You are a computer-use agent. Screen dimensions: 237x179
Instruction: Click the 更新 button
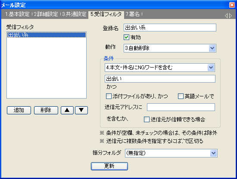tap(109, 166)
